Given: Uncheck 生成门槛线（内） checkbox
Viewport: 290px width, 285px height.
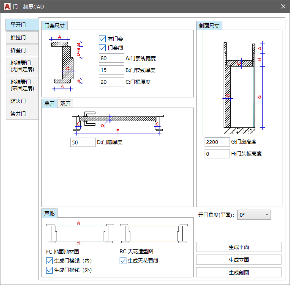Looking at the screenshot, I should pos(49,261).
